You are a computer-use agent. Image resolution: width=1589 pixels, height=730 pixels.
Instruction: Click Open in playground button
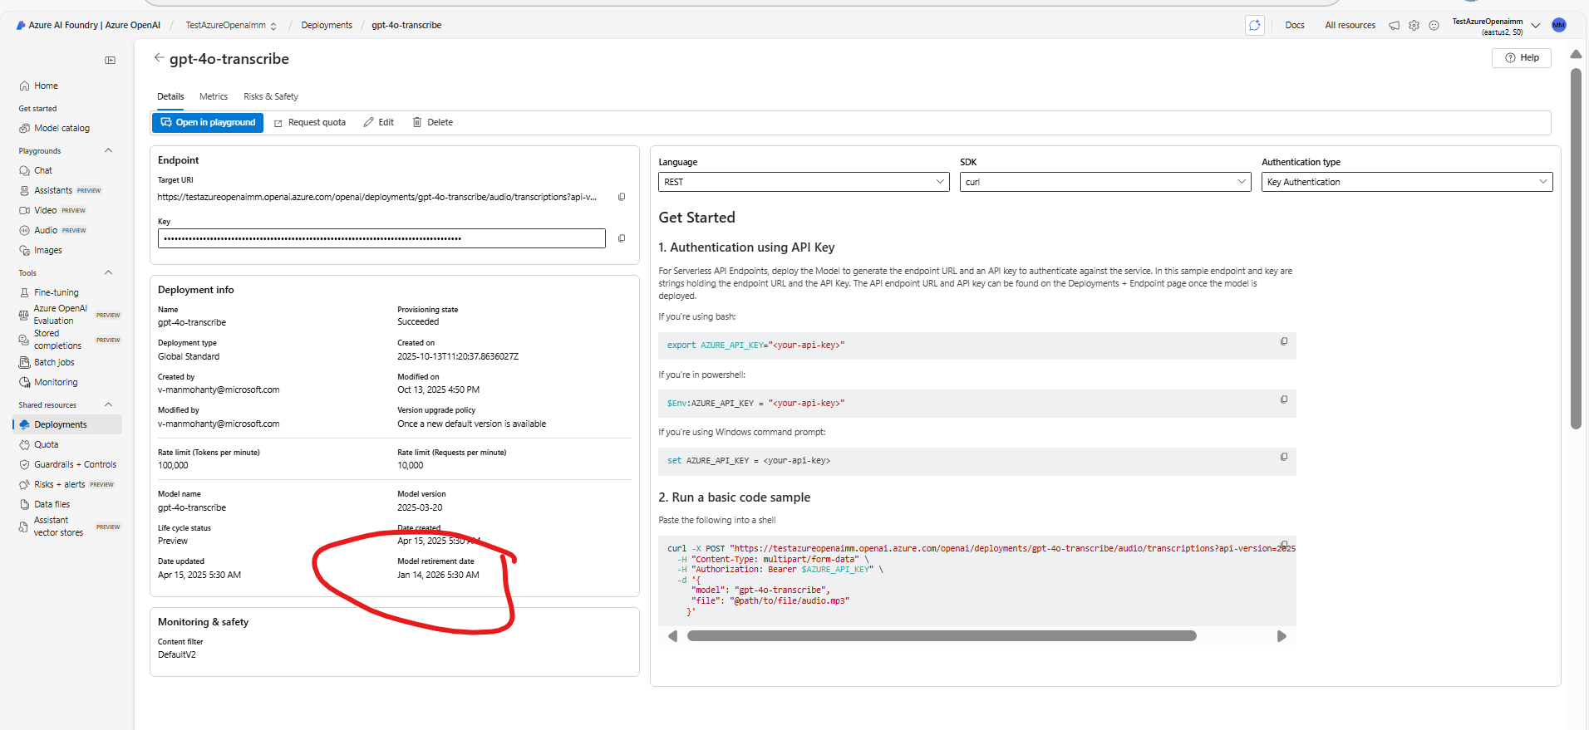point(208,122)
